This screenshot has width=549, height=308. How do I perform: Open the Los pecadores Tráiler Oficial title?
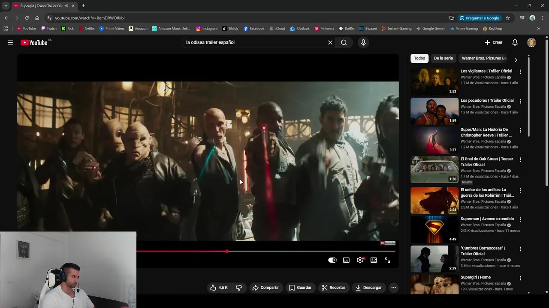487,101
